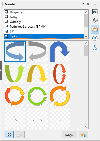
Task: Open the sidebar Properties deck icon
Action: [x=95, y=12]
